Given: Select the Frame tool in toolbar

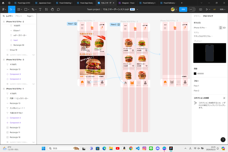Looking at the screenshot, I should point(18,9).
